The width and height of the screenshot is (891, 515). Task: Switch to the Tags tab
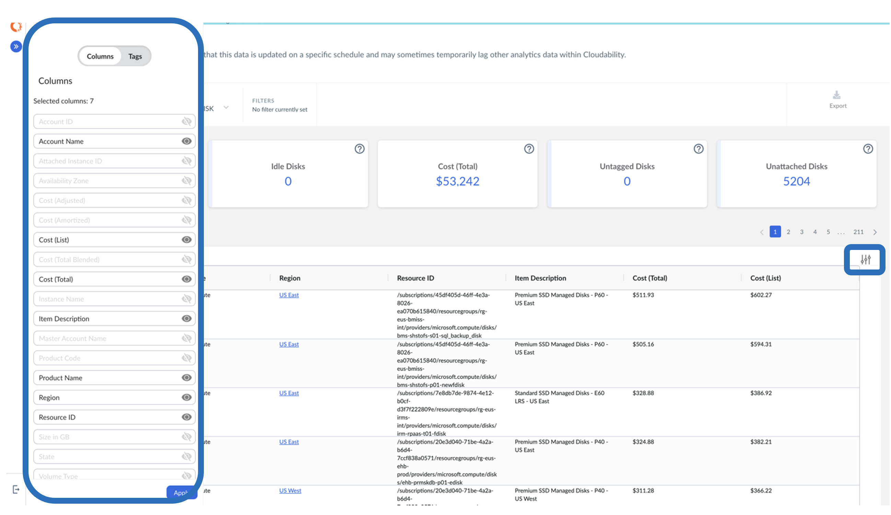tap(135, 56)
